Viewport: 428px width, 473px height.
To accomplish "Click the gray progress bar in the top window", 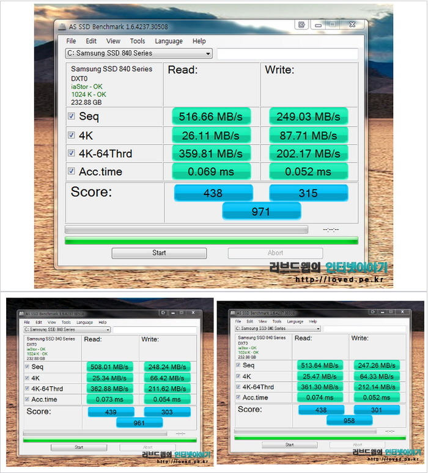I will (x=186, y=230).
